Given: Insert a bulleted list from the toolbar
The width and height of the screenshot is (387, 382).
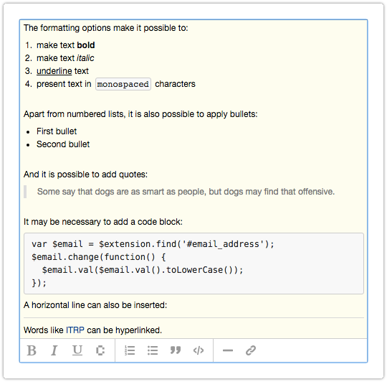Looking at the screenshot, I should (153, 350).
